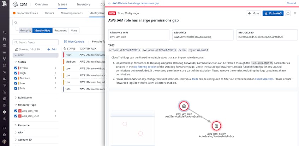Group by Identity Risks
Viewport: 299px width, 146px height.
click(42, 30)
